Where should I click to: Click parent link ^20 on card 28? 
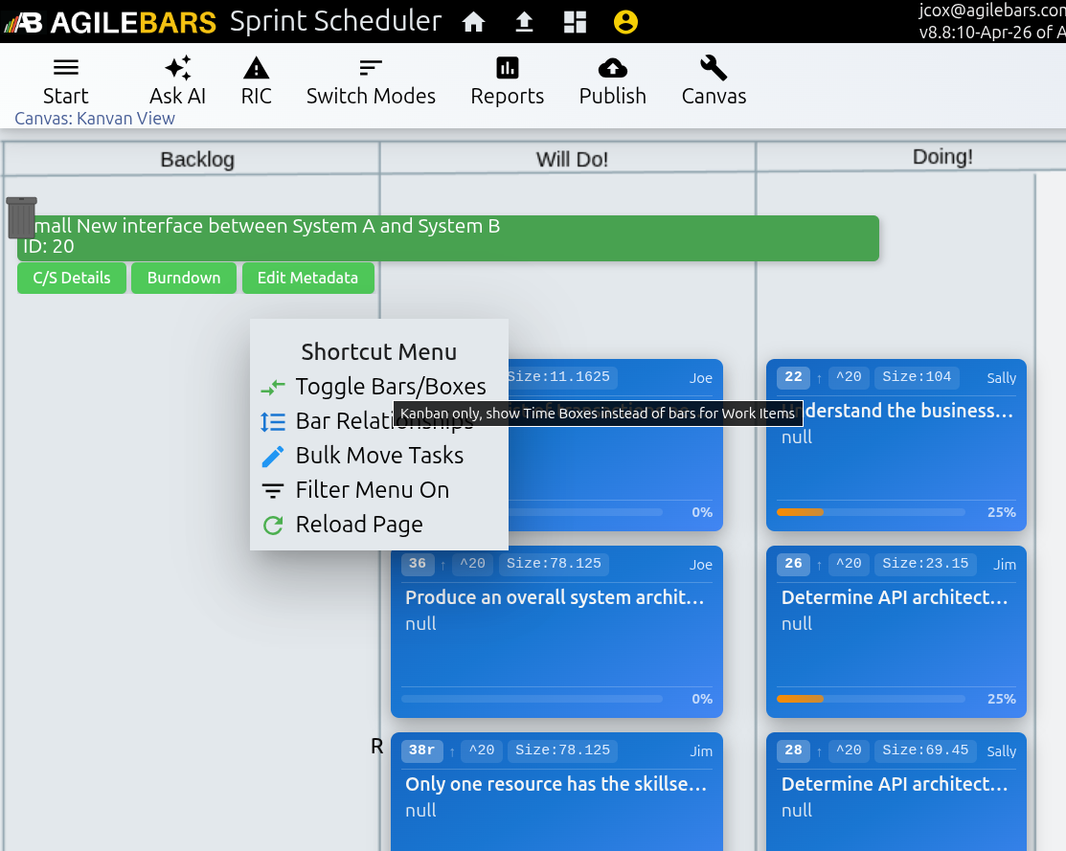(x=849, y=750)
